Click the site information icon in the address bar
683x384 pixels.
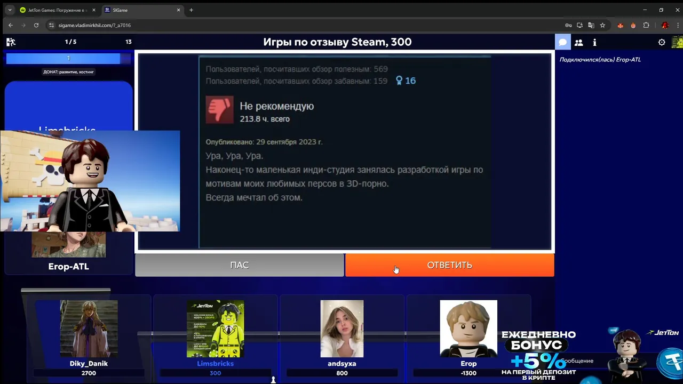(52, 25)
